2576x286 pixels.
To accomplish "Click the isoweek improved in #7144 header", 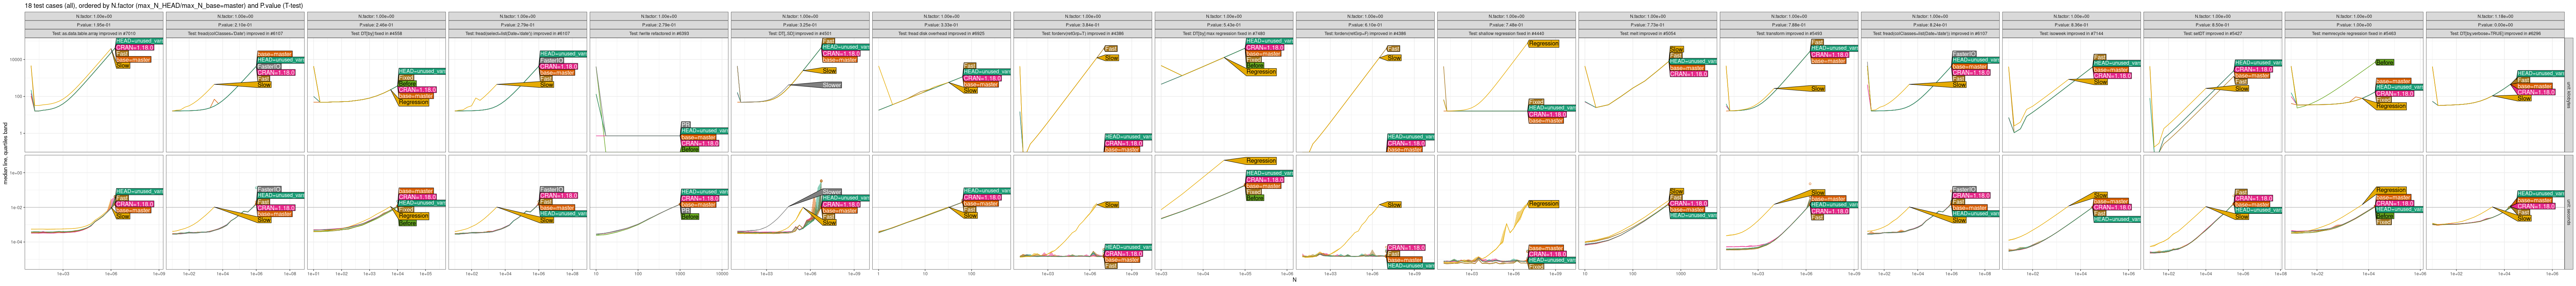I will coord(2071,33).
